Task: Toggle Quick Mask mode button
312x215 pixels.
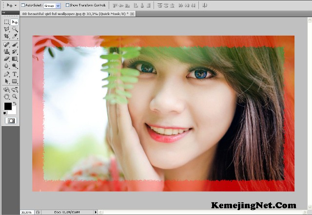Action: click(11, 121)
